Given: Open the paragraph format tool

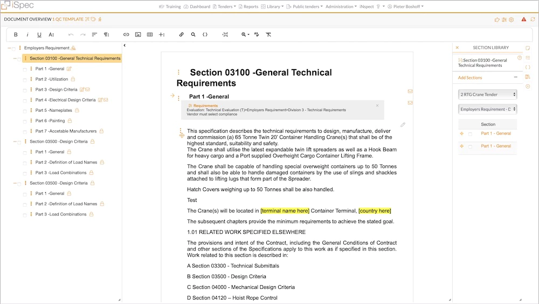Looking at the screenshot, I should coord(107,35).
